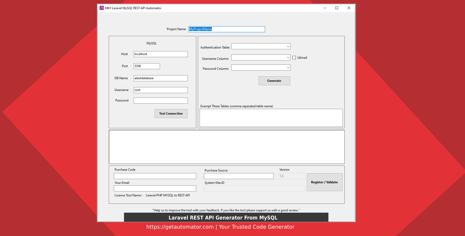465x236 pixels.
Task: Click the Test Connection button
Action: click(171, 114)
